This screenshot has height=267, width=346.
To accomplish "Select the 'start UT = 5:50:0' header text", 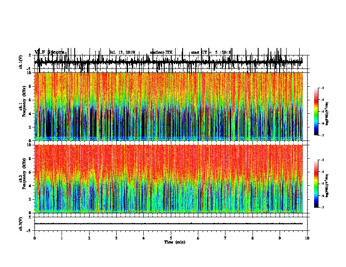I will [x=211, y=52].
